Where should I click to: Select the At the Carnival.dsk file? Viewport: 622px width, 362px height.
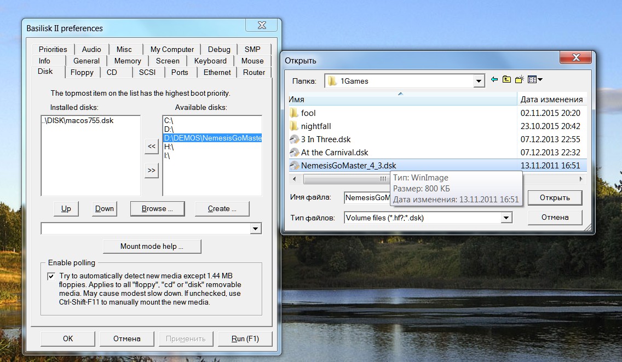335,152
